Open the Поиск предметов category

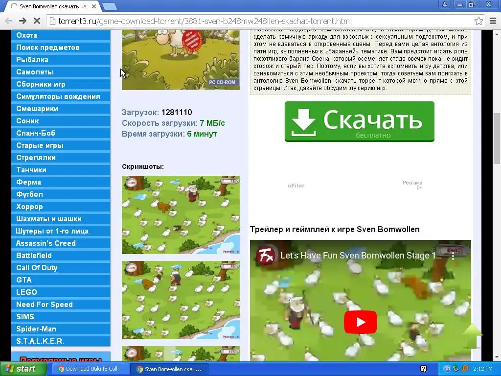pyautogui.click(x=61, y=47)
